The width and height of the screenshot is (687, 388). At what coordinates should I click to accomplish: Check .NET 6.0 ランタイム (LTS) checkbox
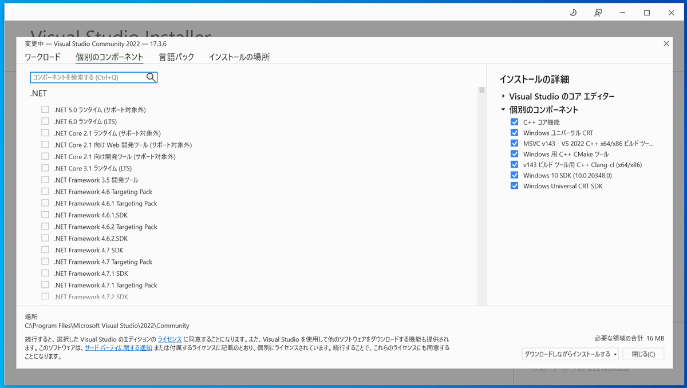tap(45, 121)
